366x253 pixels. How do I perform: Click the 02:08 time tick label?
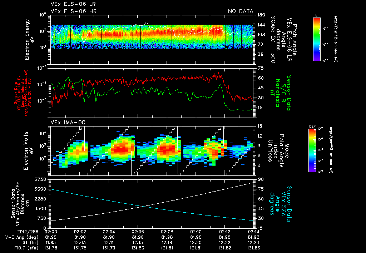point(167,232)
